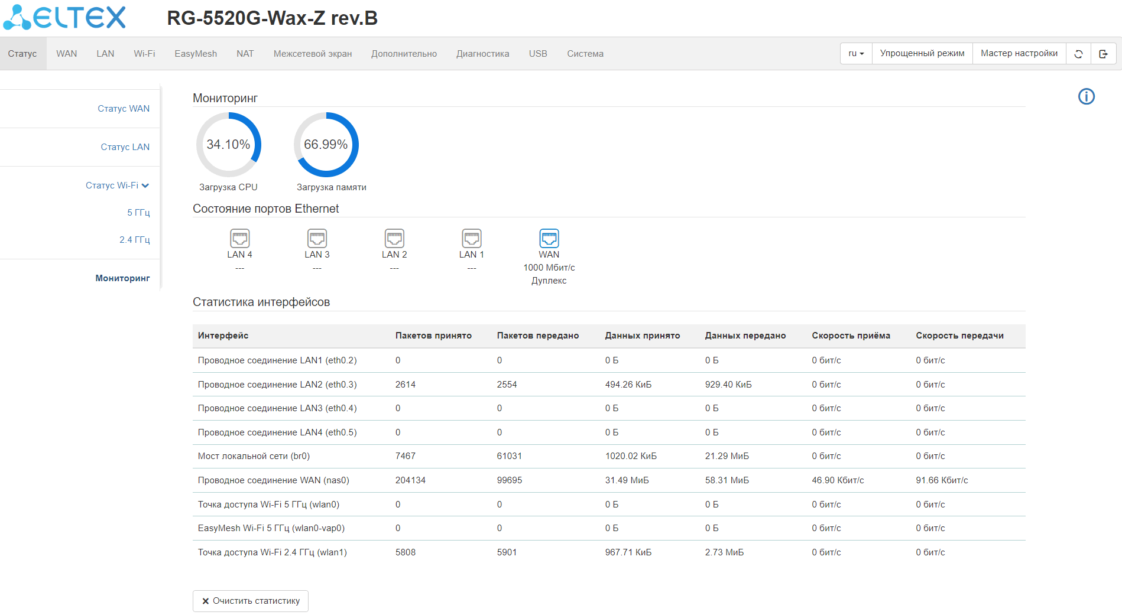1122x615 pixels.
Task: Open the Wi-Fi tab
Action: pyautogui.click(x=144, y=54)
